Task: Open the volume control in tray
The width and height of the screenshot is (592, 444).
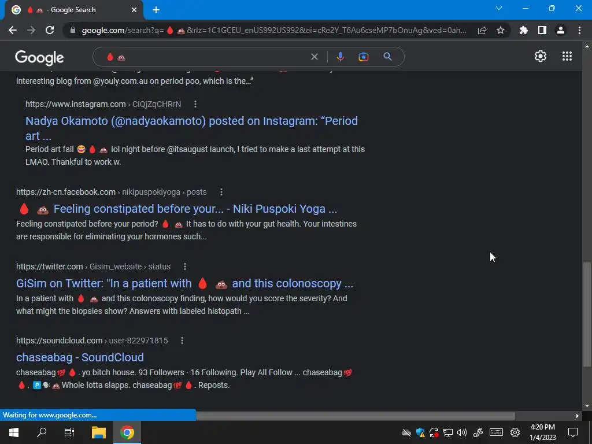Action: click(x=462, y=432)
